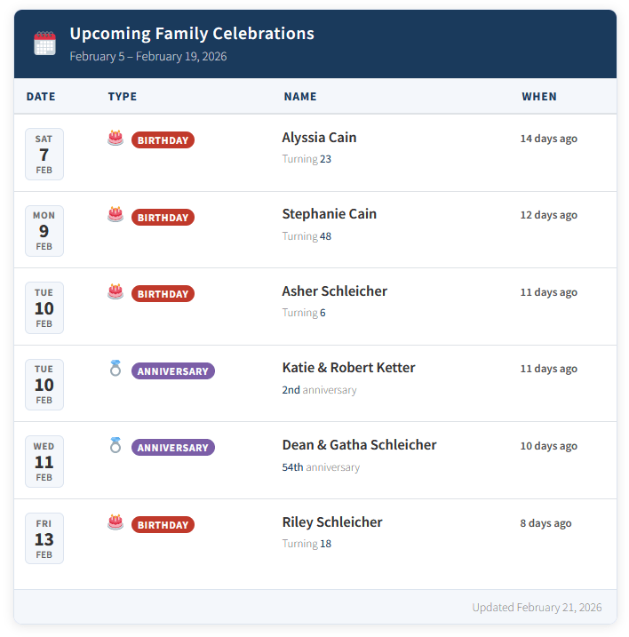This screenshot has height=637, width=629.
Task: Click the Asher Schleicher name
Action: point(334,291)
